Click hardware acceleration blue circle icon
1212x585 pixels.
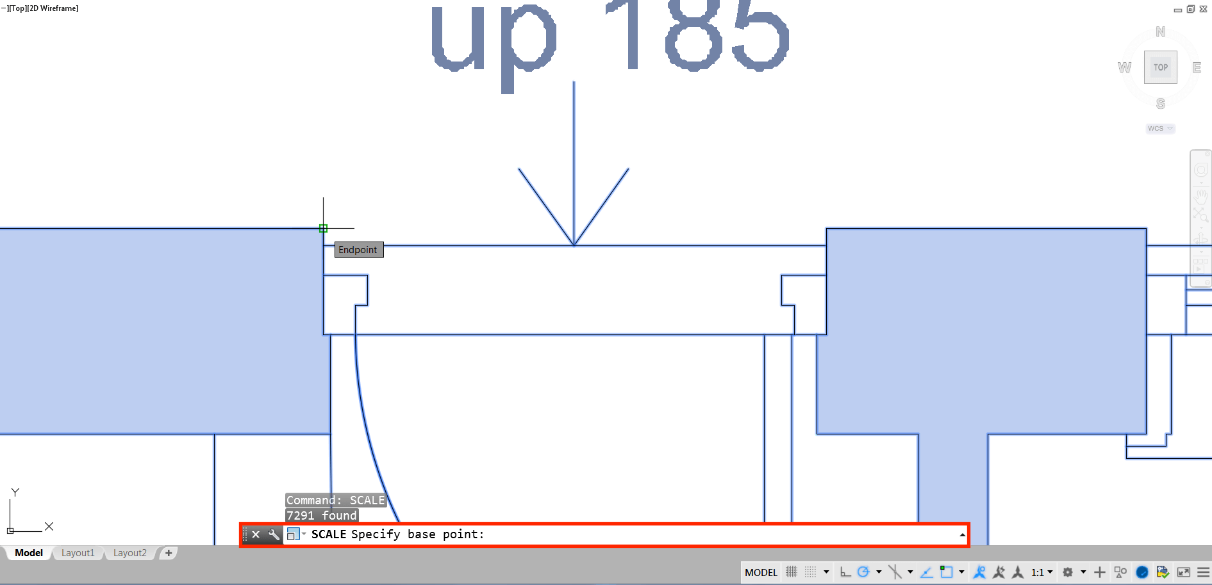click(1142, 572)
